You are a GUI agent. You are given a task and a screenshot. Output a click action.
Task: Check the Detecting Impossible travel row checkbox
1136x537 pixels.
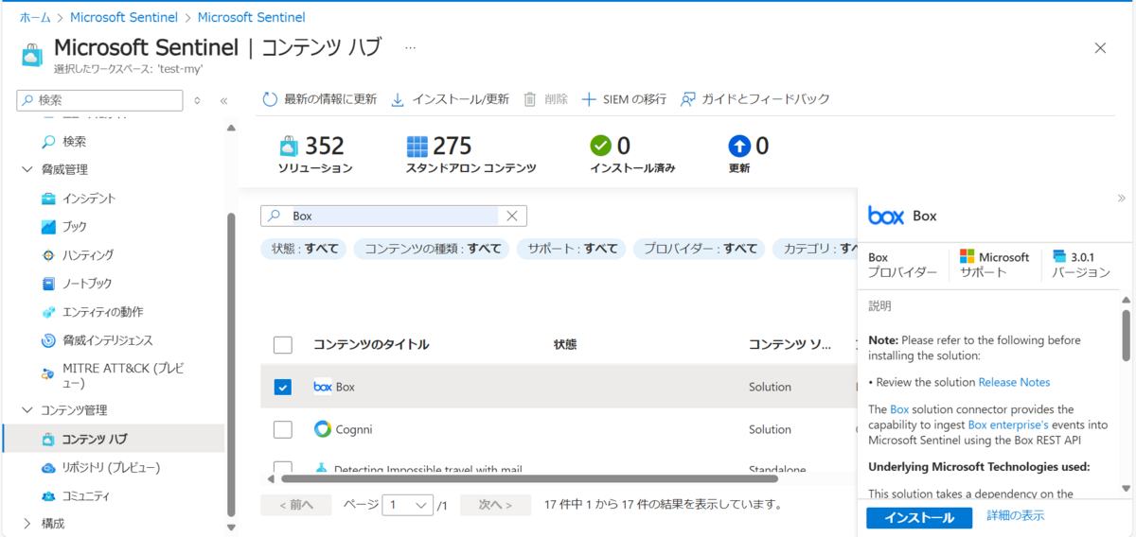point(283,468)
